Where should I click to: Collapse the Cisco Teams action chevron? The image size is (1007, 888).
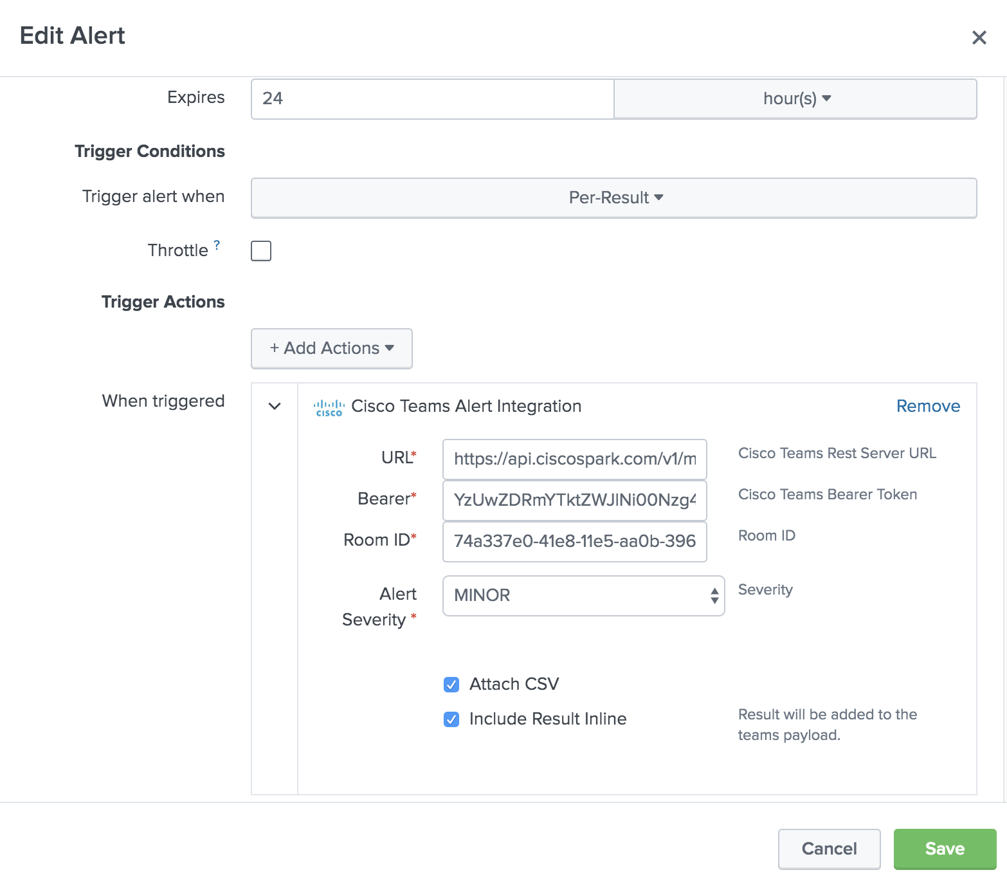tap(275, 406)
